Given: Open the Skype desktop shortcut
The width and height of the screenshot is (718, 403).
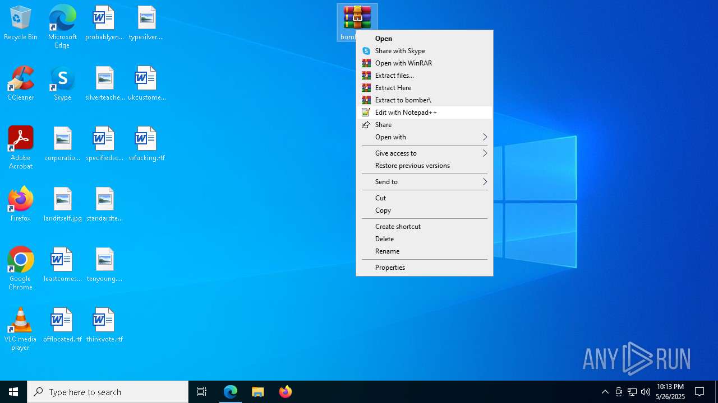Looking at the screenshot, I should [x=62, y=84].
